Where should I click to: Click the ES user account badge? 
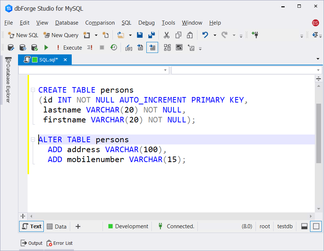pyautogui.click(x=315, y=23)
